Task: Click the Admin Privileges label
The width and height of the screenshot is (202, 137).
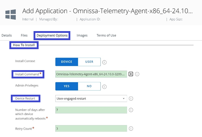Action: click(x=27, y=85)
